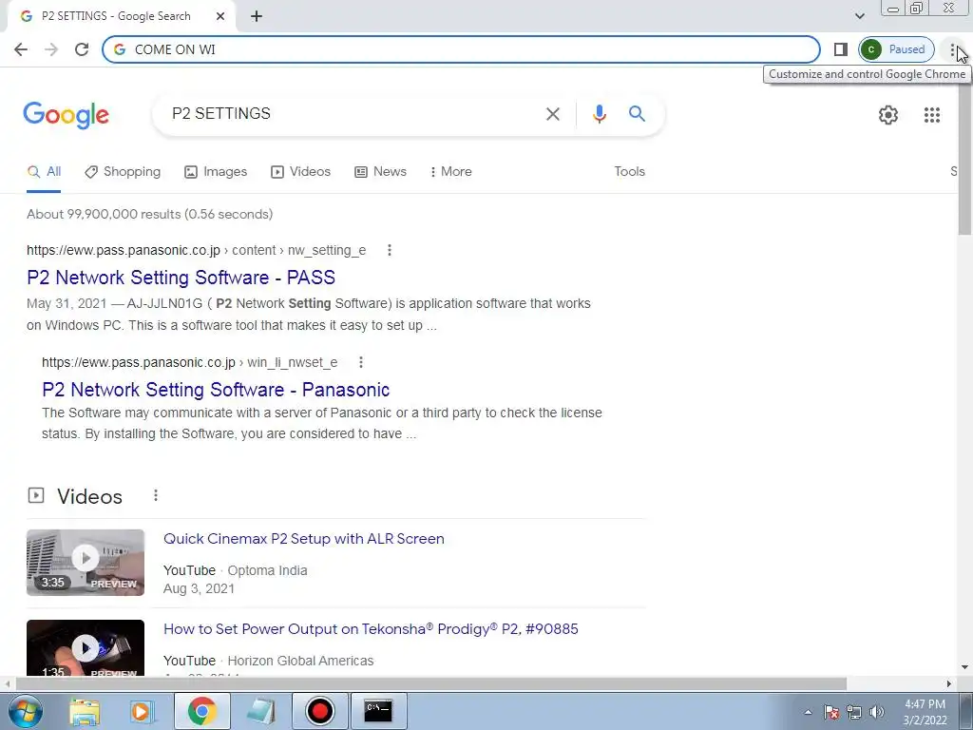
Task: Play the Quick Cinemax P2 Setup thumbnail
Action: click(86, 563)
